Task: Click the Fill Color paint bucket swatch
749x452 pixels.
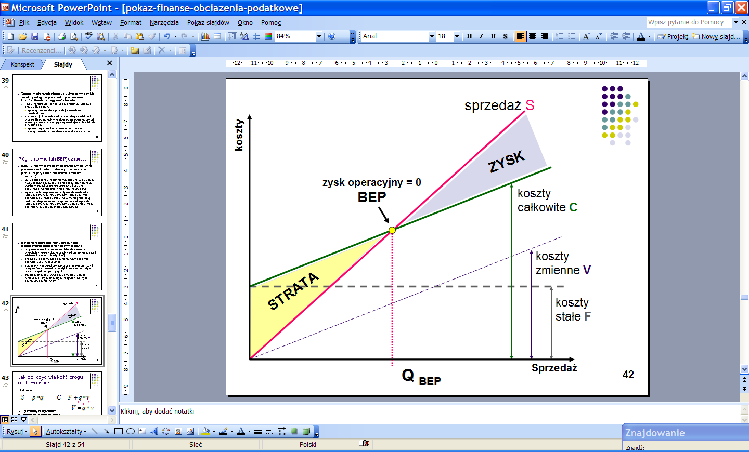Action: click(x=205, y=431)
